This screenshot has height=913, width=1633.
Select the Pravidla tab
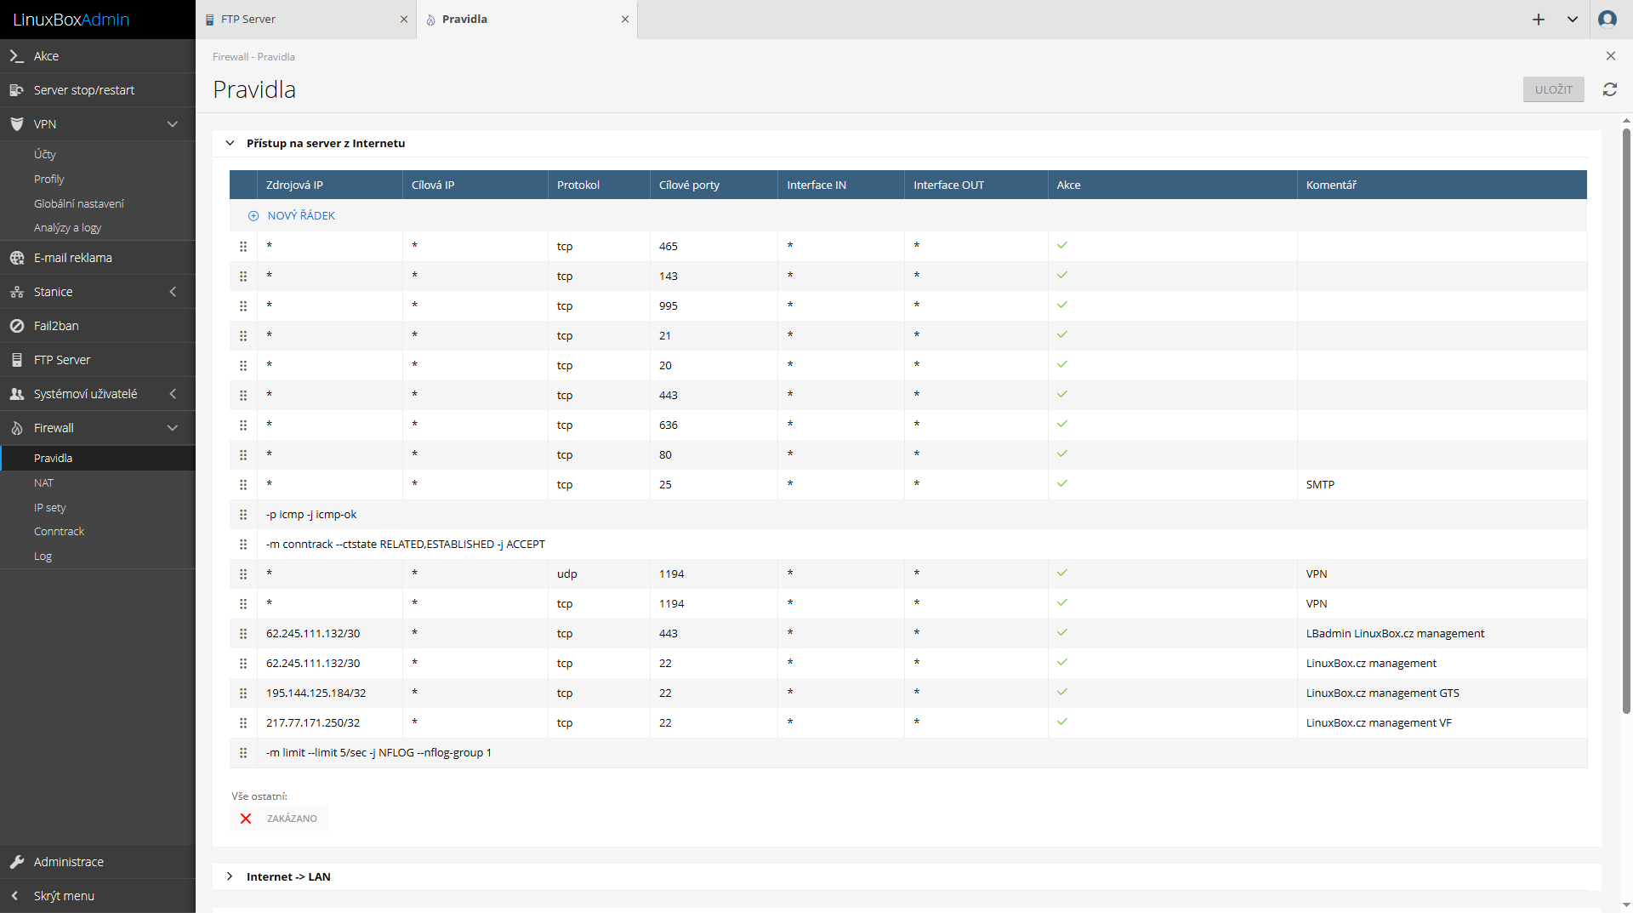(x=527, y=19)
